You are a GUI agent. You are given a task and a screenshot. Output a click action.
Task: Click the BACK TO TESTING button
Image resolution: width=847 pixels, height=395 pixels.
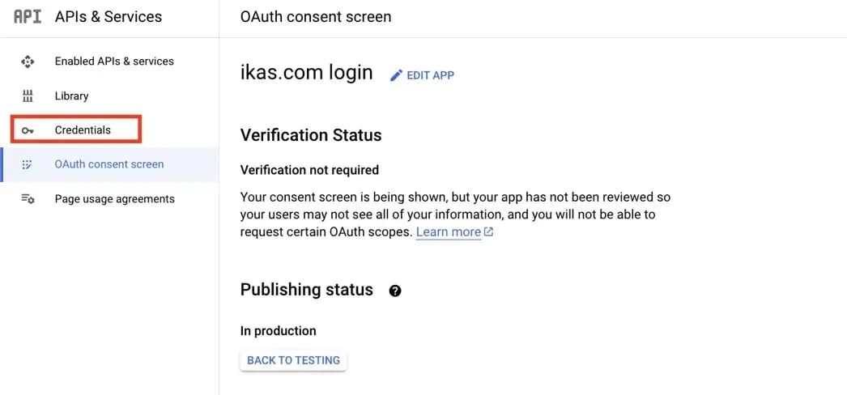(x=293, y=360)
